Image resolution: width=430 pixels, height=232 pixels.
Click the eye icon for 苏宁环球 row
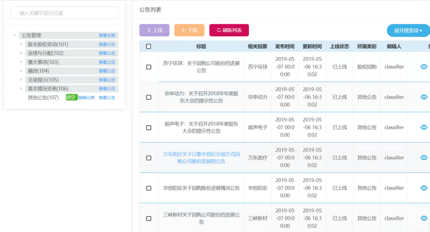pos(424,67)
